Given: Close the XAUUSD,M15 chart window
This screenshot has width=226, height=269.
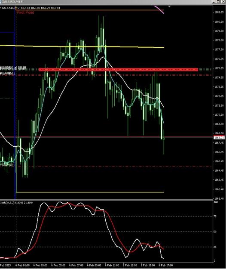Looking at the screenshot, I should point(223,2).
